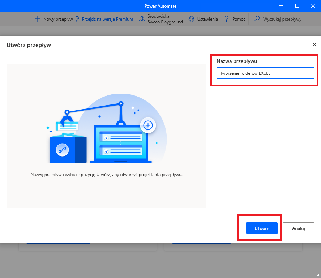Open the Przejdź na wersję Premium link
Viewport: 321px width, 278px height.
107,19
